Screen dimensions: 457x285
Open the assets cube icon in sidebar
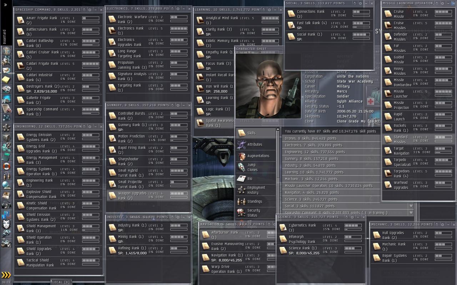click(x=6, y=138)
